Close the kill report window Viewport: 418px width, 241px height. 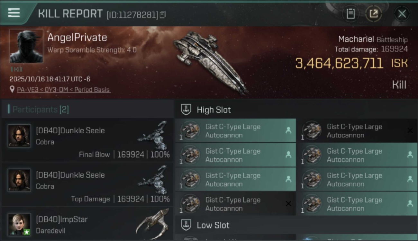(x=402, y=14)
